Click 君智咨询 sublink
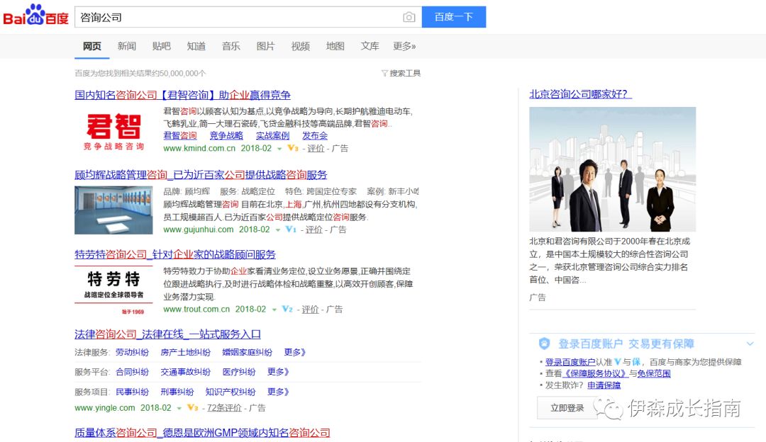The height and width of the screenshot is (442, 766). pyautogui.click(x=179, y=135)
